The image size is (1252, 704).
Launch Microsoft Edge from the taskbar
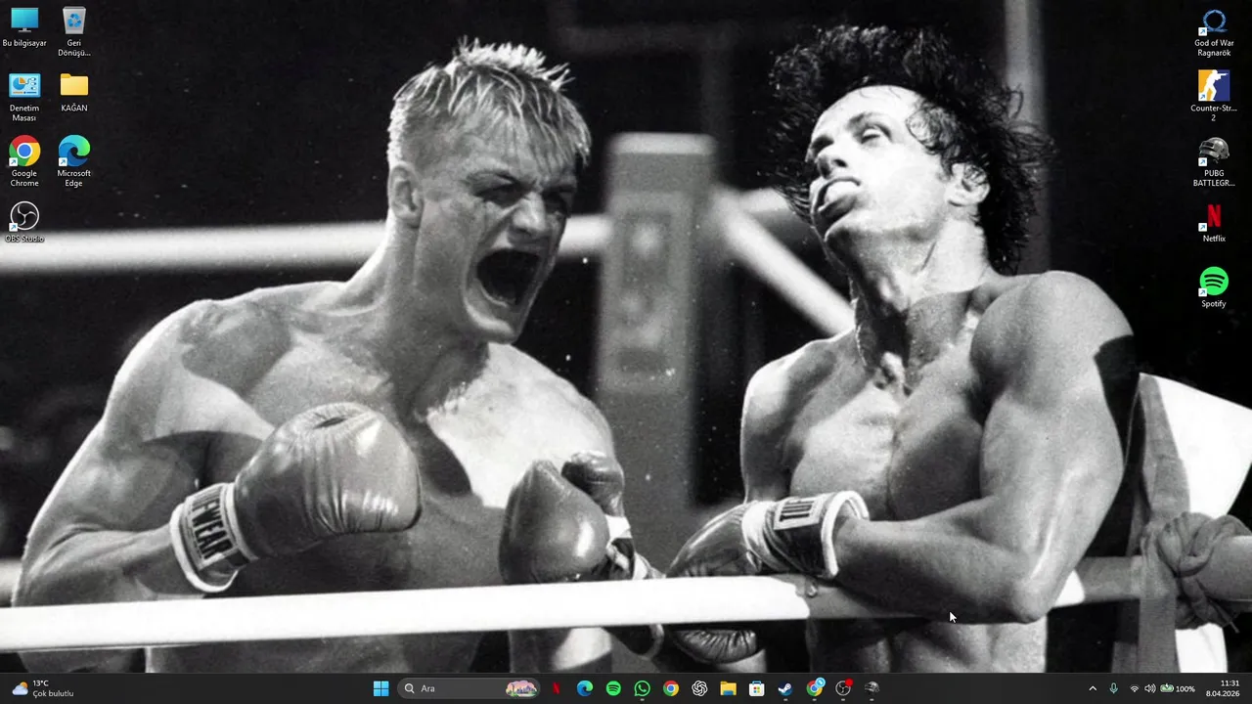[585, 688]
